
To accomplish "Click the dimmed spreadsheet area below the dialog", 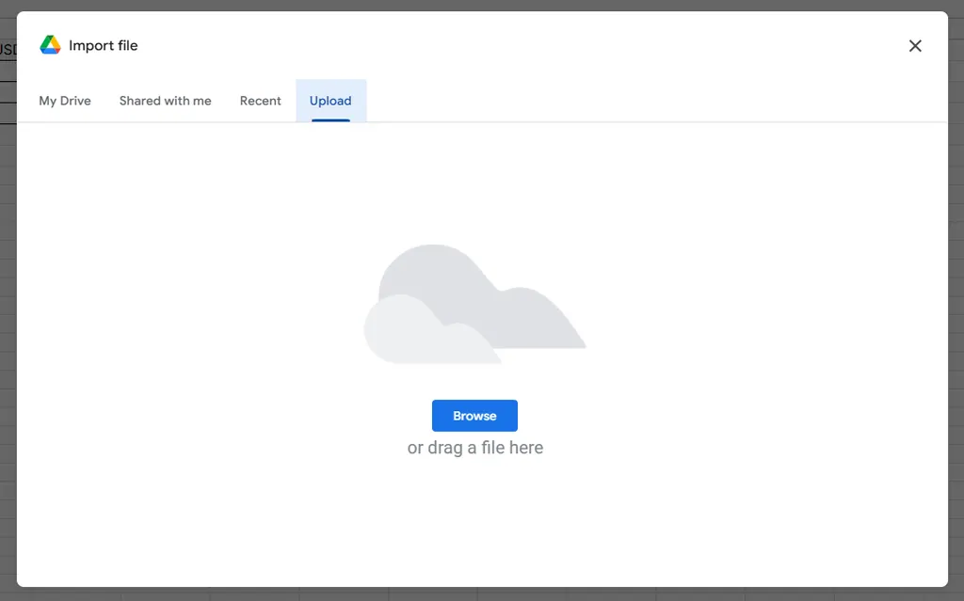I will (482, 595).
